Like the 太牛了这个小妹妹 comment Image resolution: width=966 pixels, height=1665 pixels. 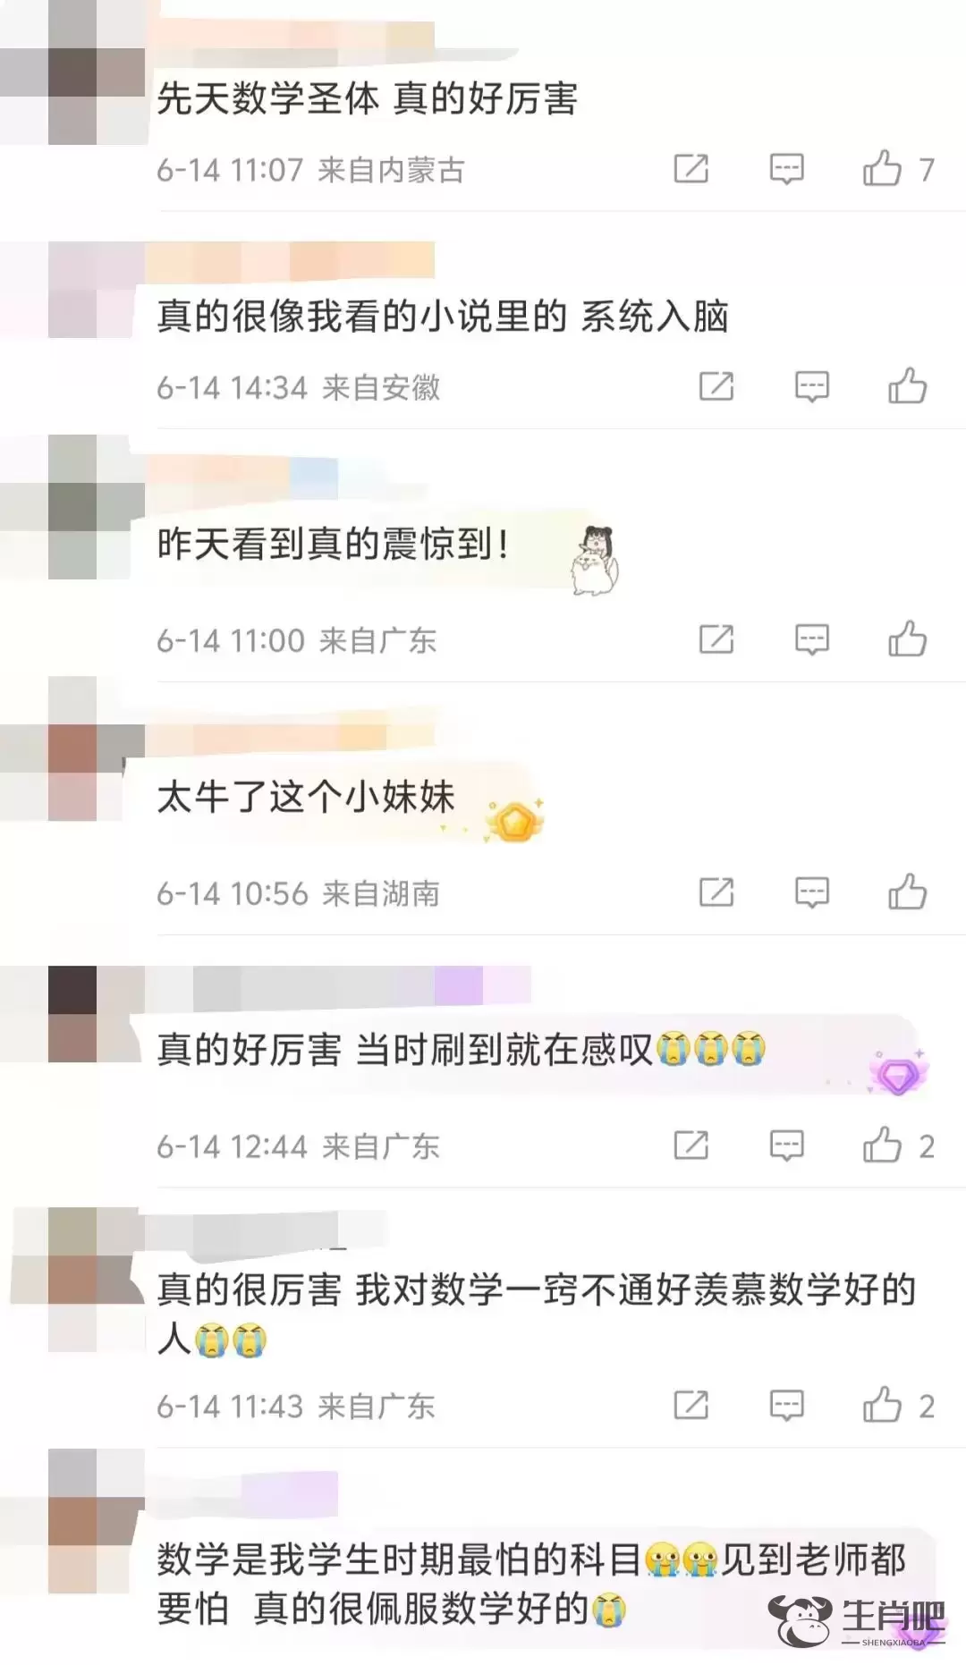pos(907,892)
